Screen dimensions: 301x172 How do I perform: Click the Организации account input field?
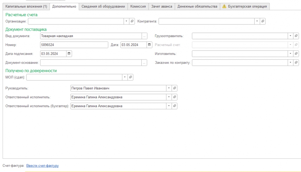[76, 21]
